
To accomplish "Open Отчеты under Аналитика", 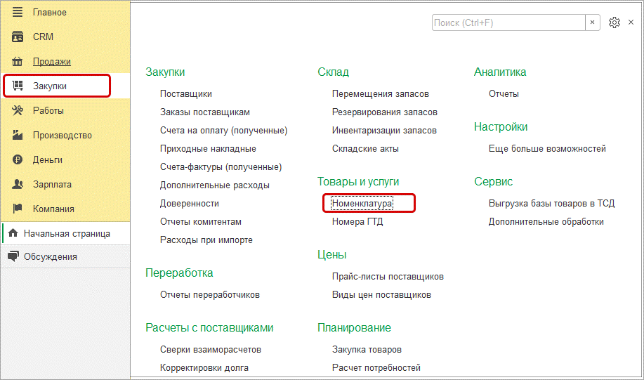I will (x=504, y=93).
